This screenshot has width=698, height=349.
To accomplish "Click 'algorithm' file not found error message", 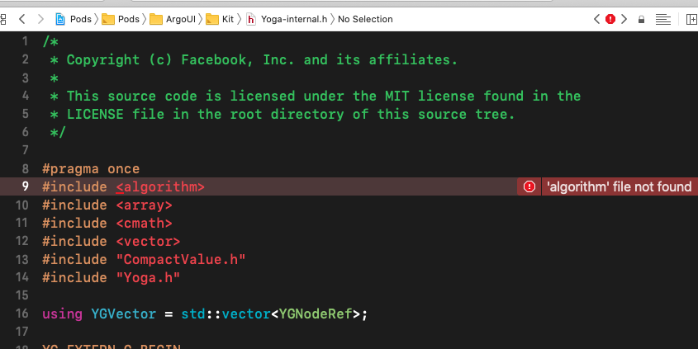I will point(619,186).
